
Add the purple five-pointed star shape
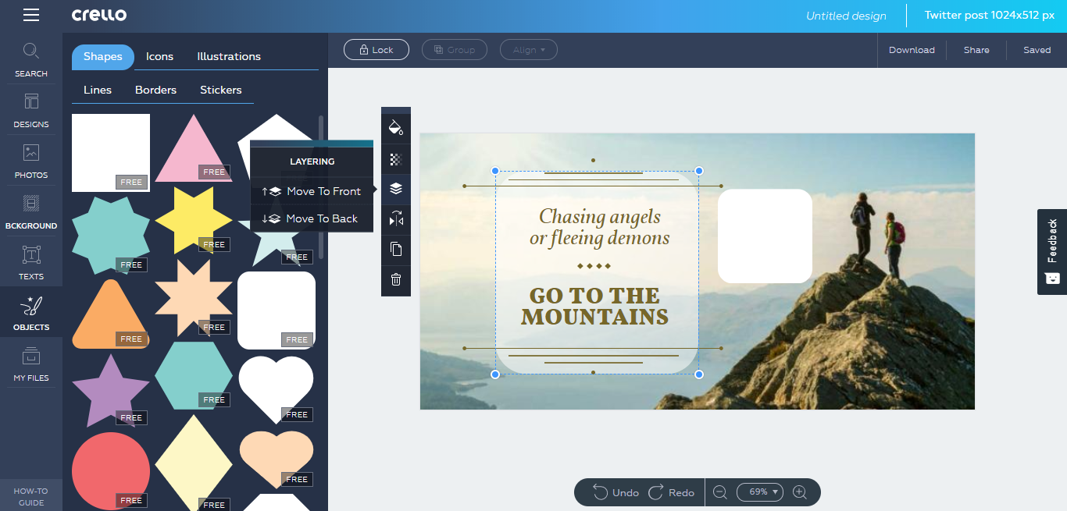(111, 390)
